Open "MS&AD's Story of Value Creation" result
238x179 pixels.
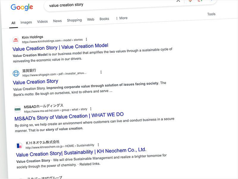(69, 116)
